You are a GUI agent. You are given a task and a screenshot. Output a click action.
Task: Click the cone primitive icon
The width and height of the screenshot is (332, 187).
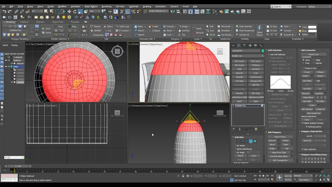coord(58,17)
